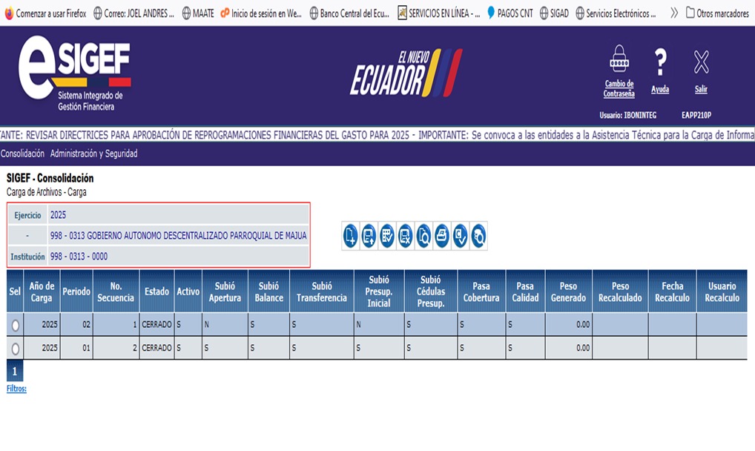
Task: Go to page 1 in the pager
Action: 14,371
